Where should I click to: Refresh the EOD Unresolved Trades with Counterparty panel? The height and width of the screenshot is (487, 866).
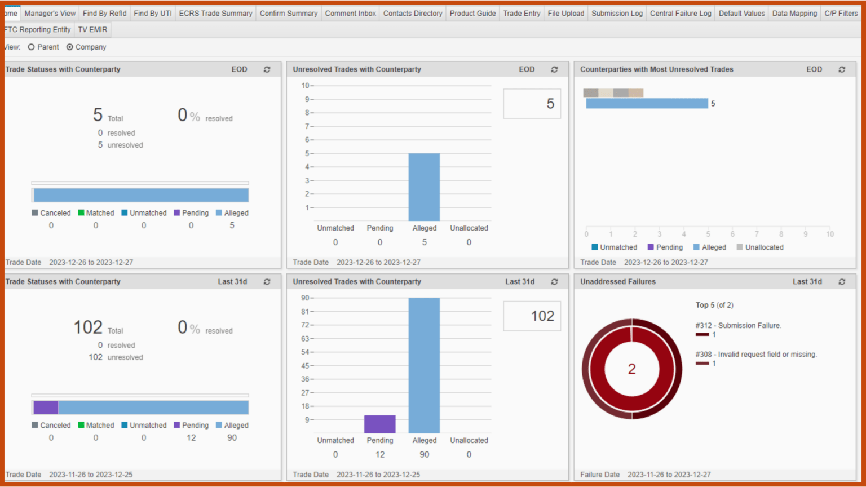pyautogui.click(x=554, y=69)
